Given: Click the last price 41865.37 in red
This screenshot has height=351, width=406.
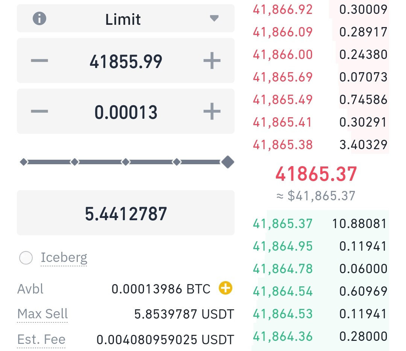Looking at the screenshot, I should [316, 174].
